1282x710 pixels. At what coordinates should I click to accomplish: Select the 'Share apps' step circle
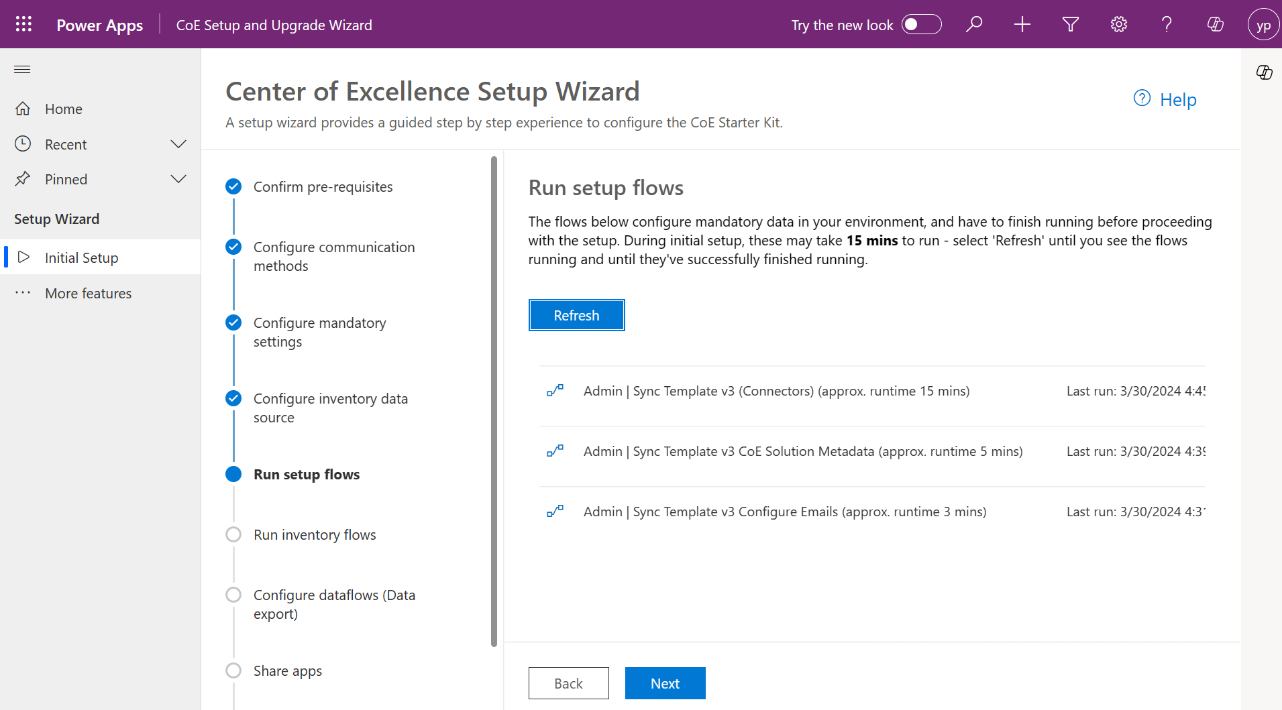tap(233, 671)
